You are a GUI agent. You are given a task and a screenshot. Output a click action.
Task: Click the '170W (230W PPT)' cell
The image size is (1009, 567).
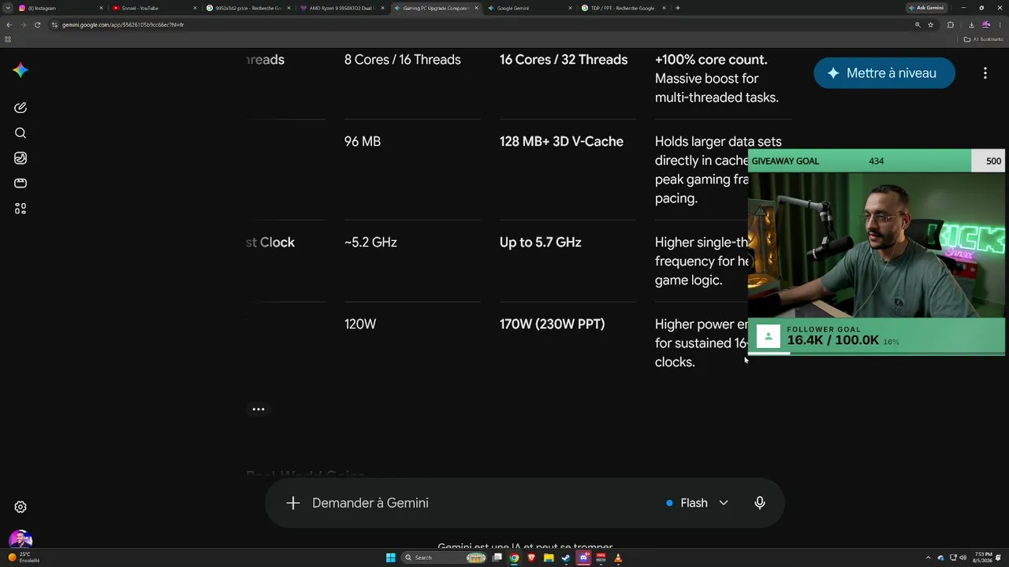click(x=553, y=324)
